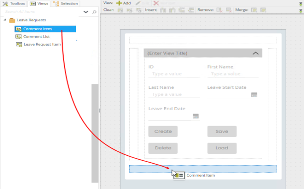Screen dimensions: 304x189
Task: Click the Last Name label
Action: 161,87
